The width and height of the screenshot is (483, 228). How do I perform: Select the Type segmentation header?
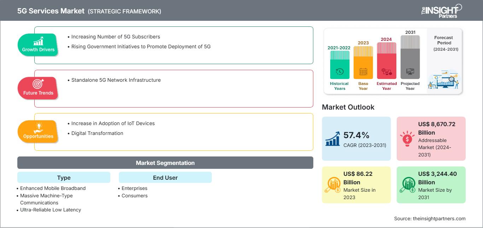click(x=64, y=178)
